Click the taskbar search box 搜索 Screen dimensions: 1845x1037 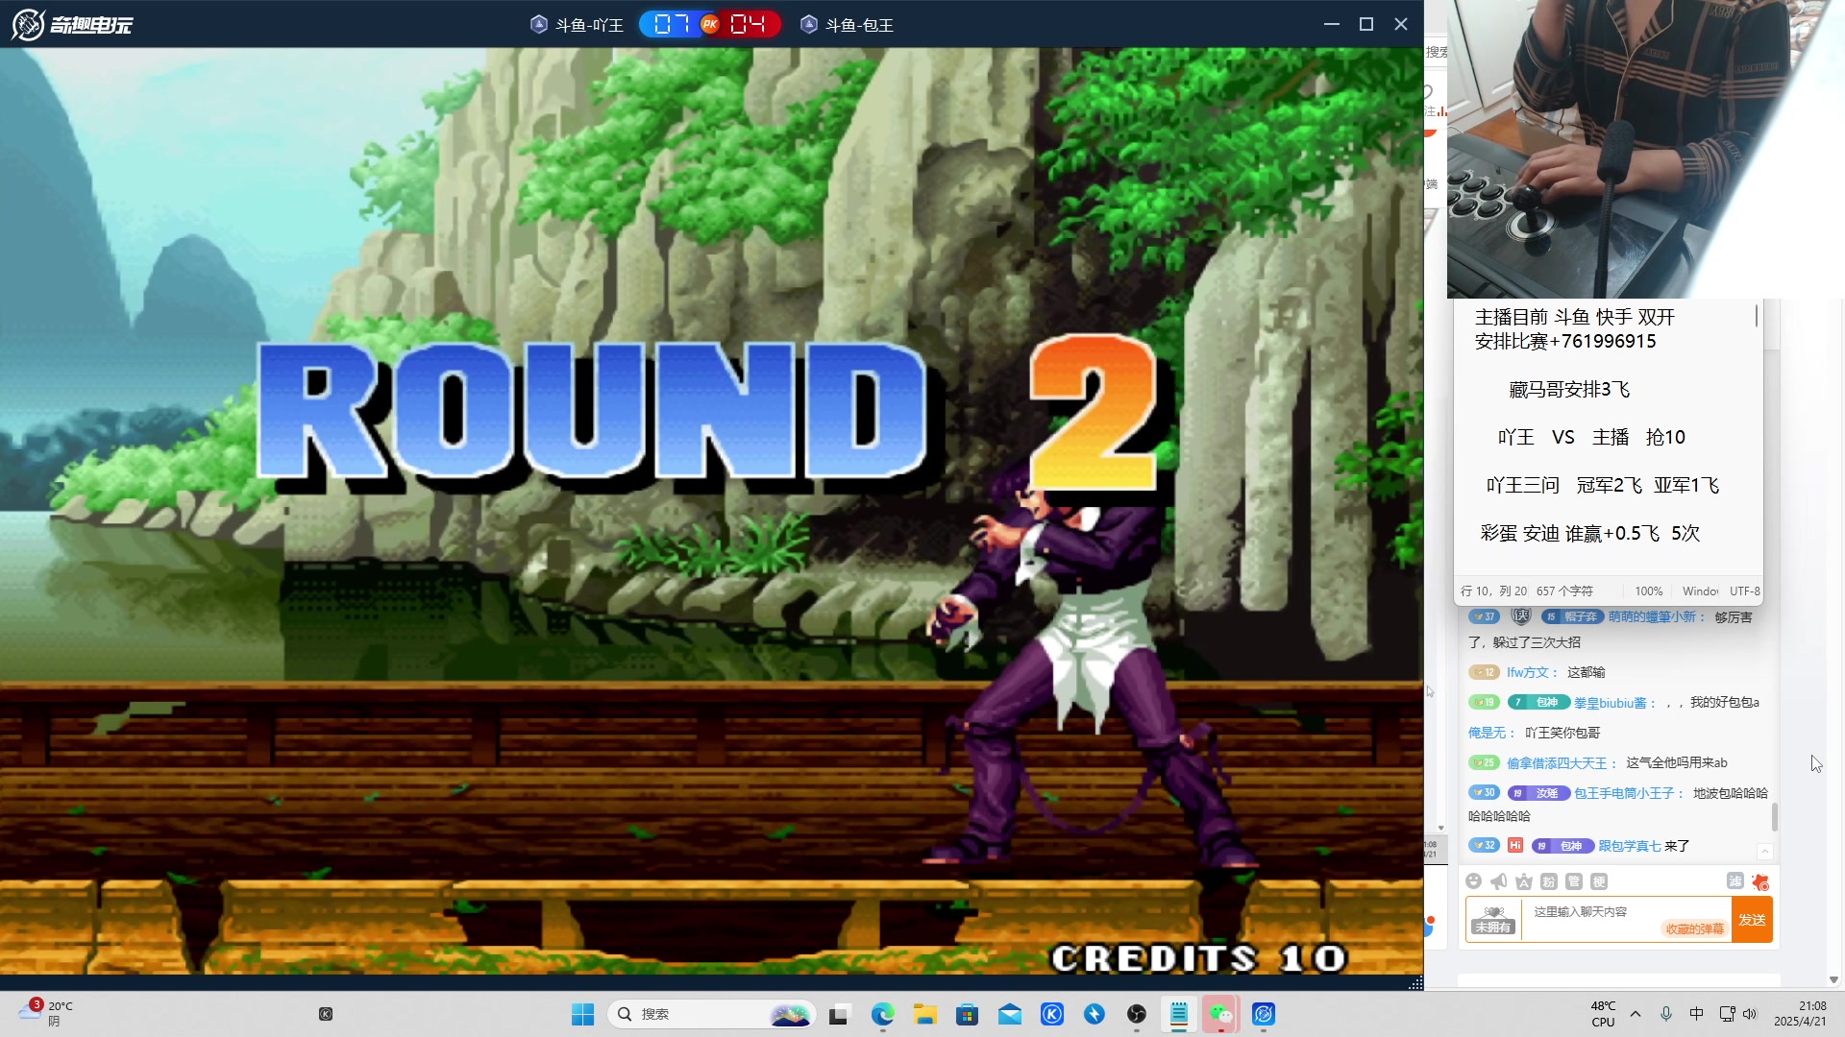pos(712,1014)
